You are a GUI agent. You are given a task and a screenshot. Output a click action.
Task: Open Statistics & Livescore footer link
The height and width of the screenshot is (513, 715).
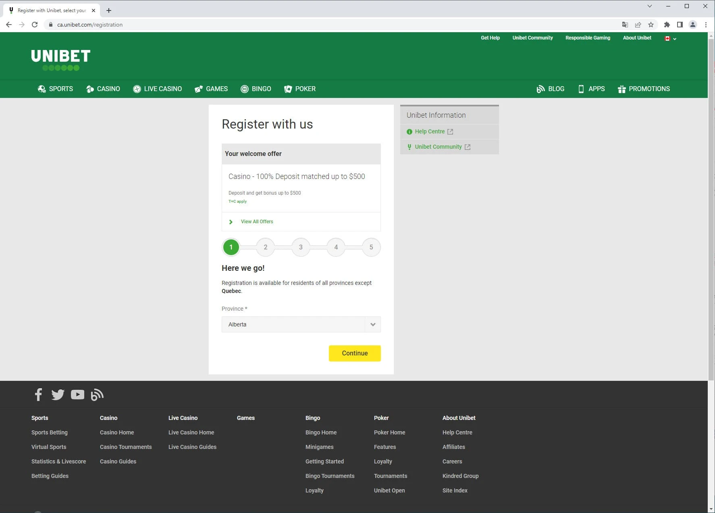[x=58, y=461]
